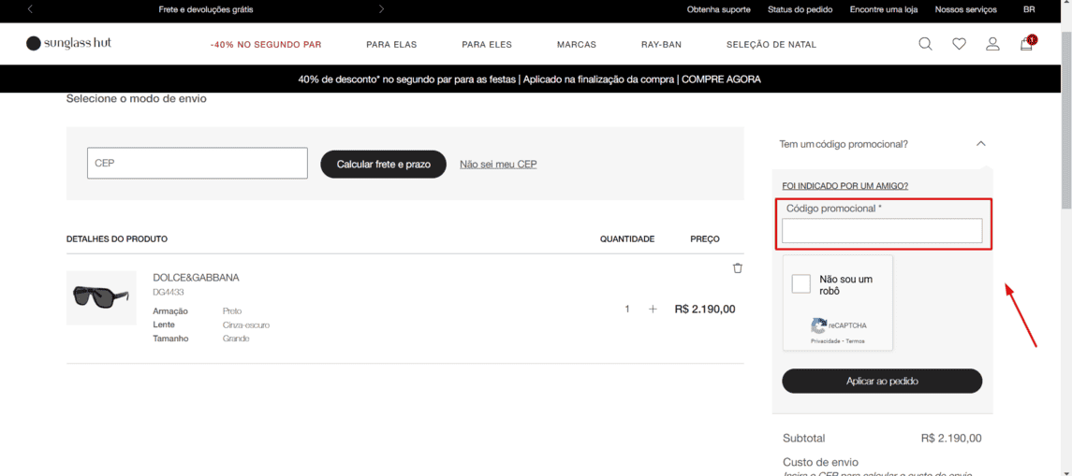Click the 'Custo de envio' label
This screenshot has height=476, width=1072.
tap(820, 462)
